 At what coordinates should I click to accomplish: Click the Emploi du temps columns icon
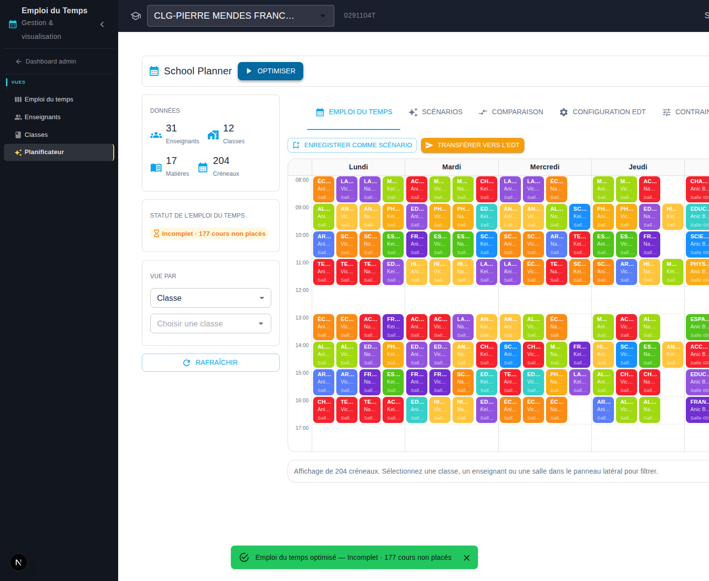click(x=18, y=99)
